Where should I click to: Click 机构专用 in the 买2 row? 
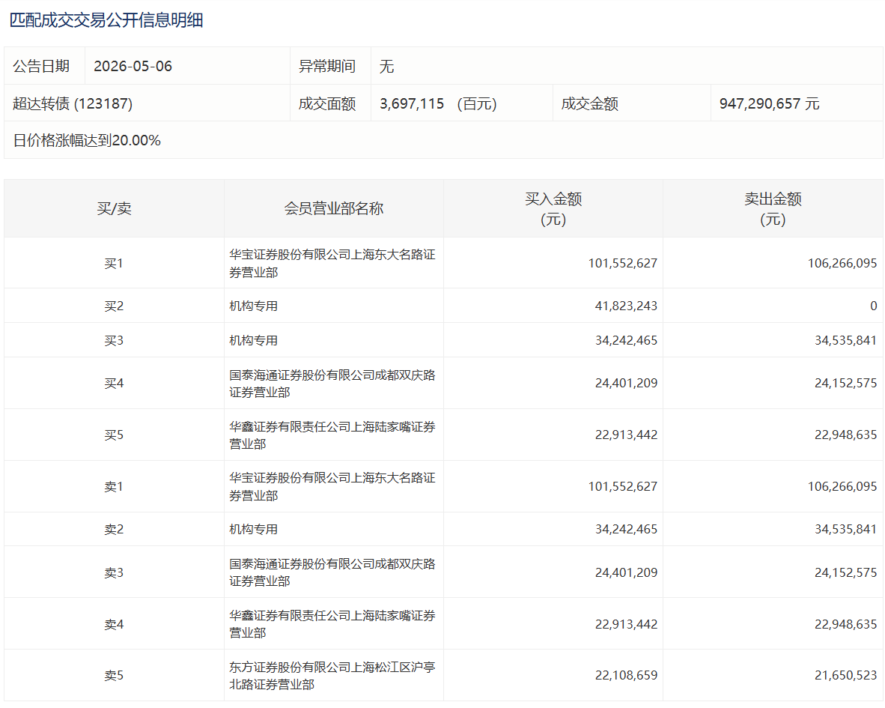(x=253, y=306)
